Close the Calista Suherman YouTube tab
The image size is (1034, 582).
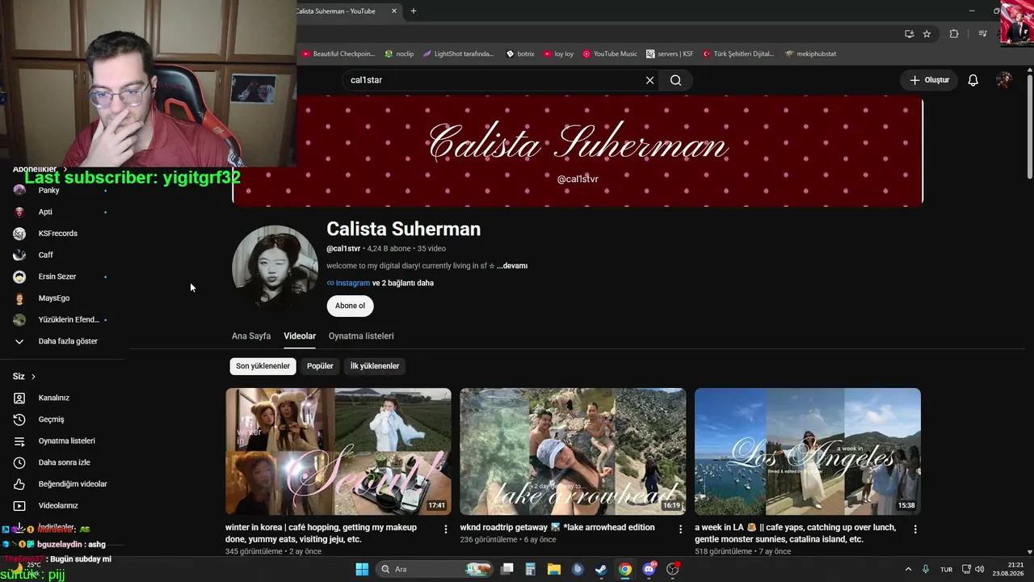tap(394, 11)
